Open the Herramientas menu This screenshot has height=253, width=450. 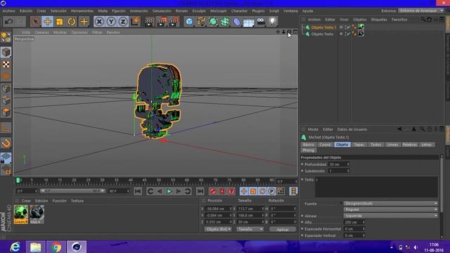coord(82,11)
